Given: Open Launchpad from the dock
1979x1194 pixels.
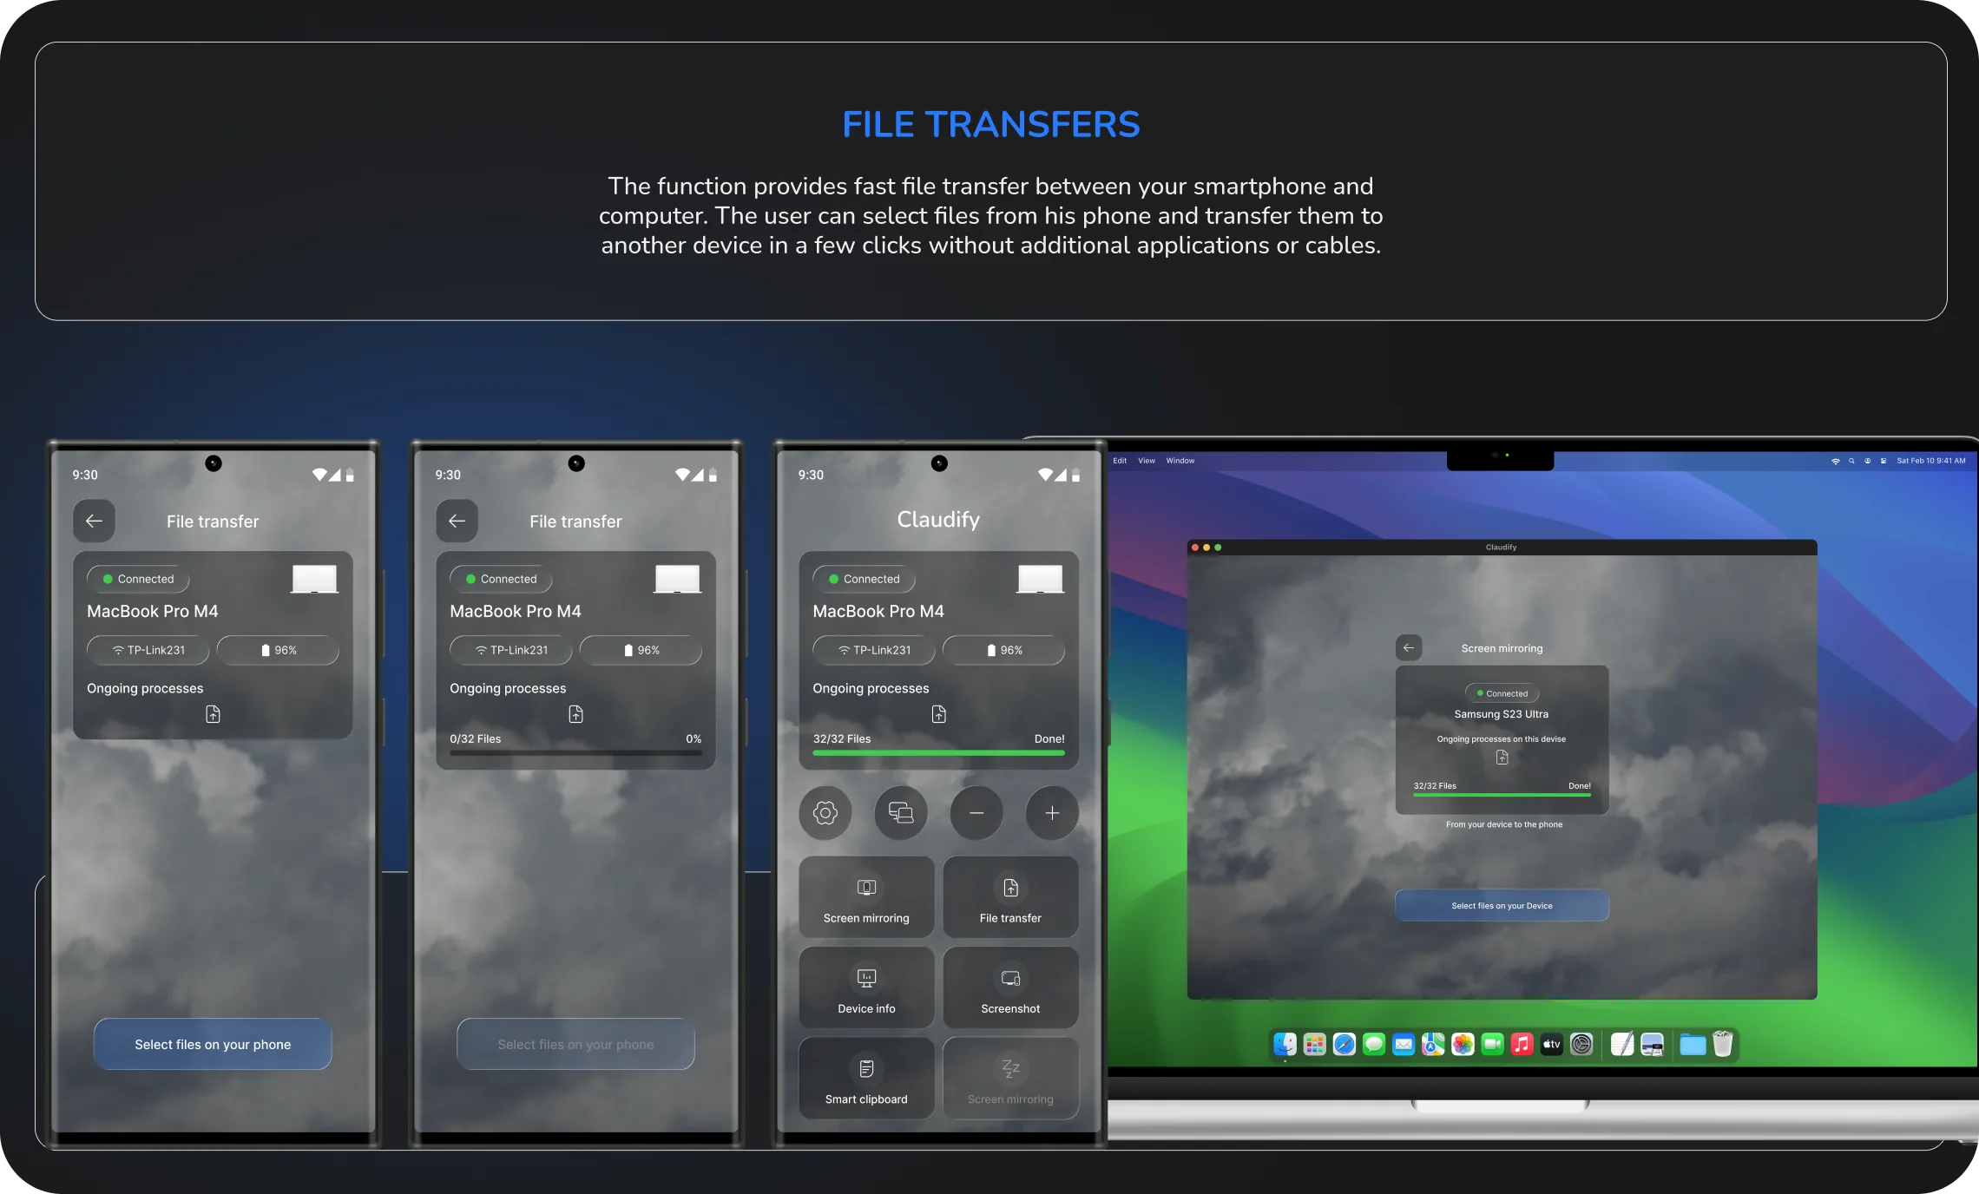Looking at the screenshot, I should tap(1315, 1044).
